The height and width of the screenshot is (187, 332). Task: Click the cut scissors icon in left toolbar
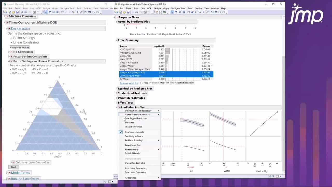coord(22,12)
